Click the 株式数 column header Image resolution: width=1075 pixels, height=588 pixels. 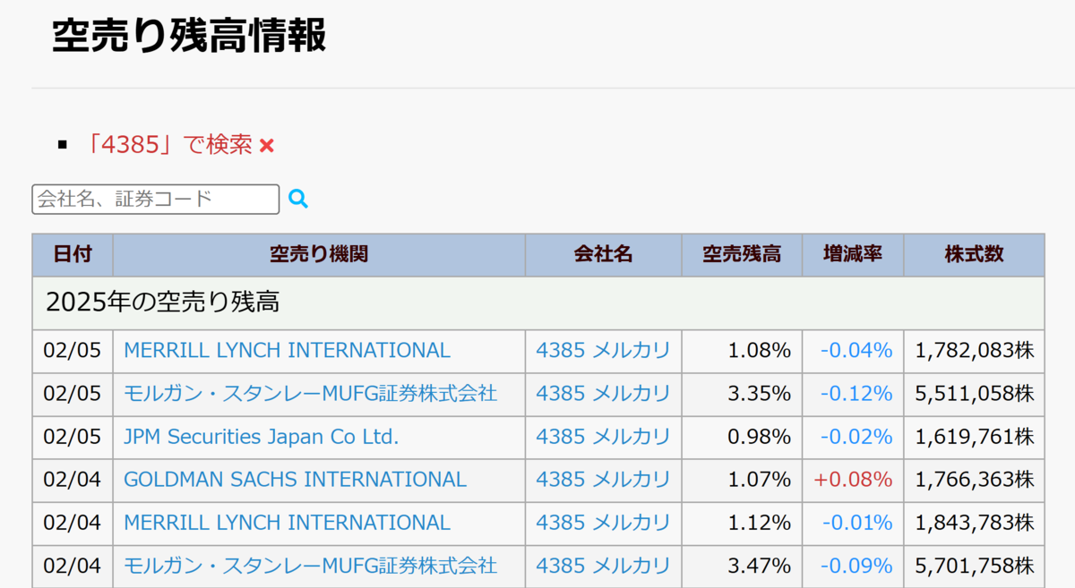[x=975, y=255]
